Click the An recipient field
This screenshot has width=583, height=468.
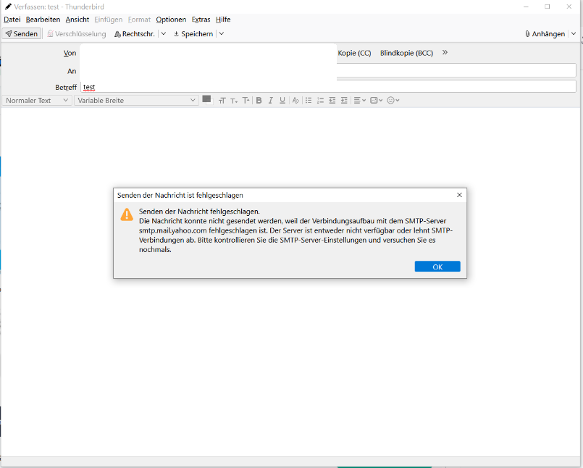(328, 71)
